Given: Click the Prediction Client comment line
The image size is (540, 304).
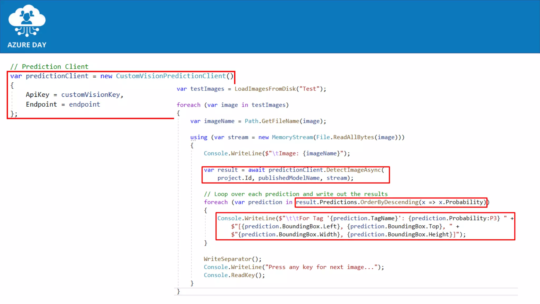Looking at the screenshot, I should pyautogui.click(x=49, y=66).
